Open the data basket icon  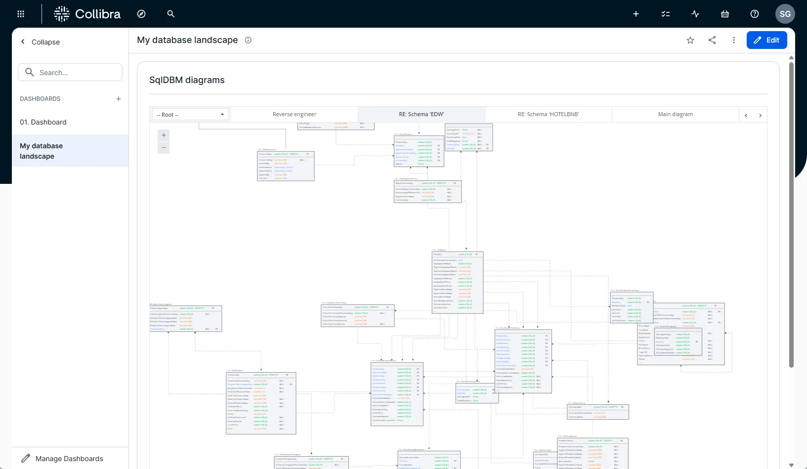click(725, 14)
